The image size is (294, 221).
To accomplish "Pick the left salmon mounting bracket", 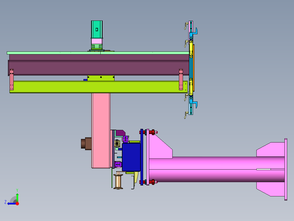I will pos(12,79).
